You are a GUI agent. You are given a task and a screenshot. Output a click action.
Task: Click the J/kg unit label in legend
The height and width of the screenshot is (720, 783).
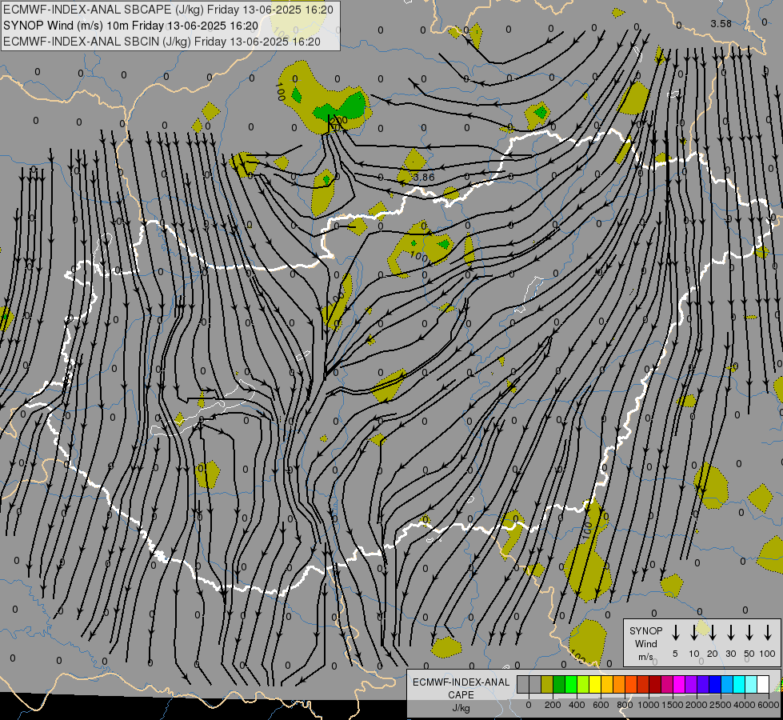click(461, 708)
